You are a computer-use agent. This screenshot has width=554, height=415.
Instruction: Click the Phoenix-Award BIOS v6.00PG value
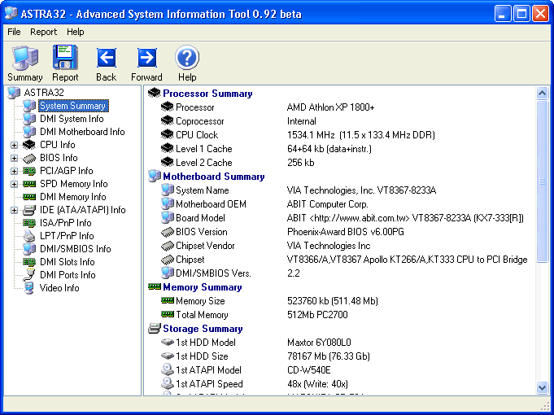(346, 232)
